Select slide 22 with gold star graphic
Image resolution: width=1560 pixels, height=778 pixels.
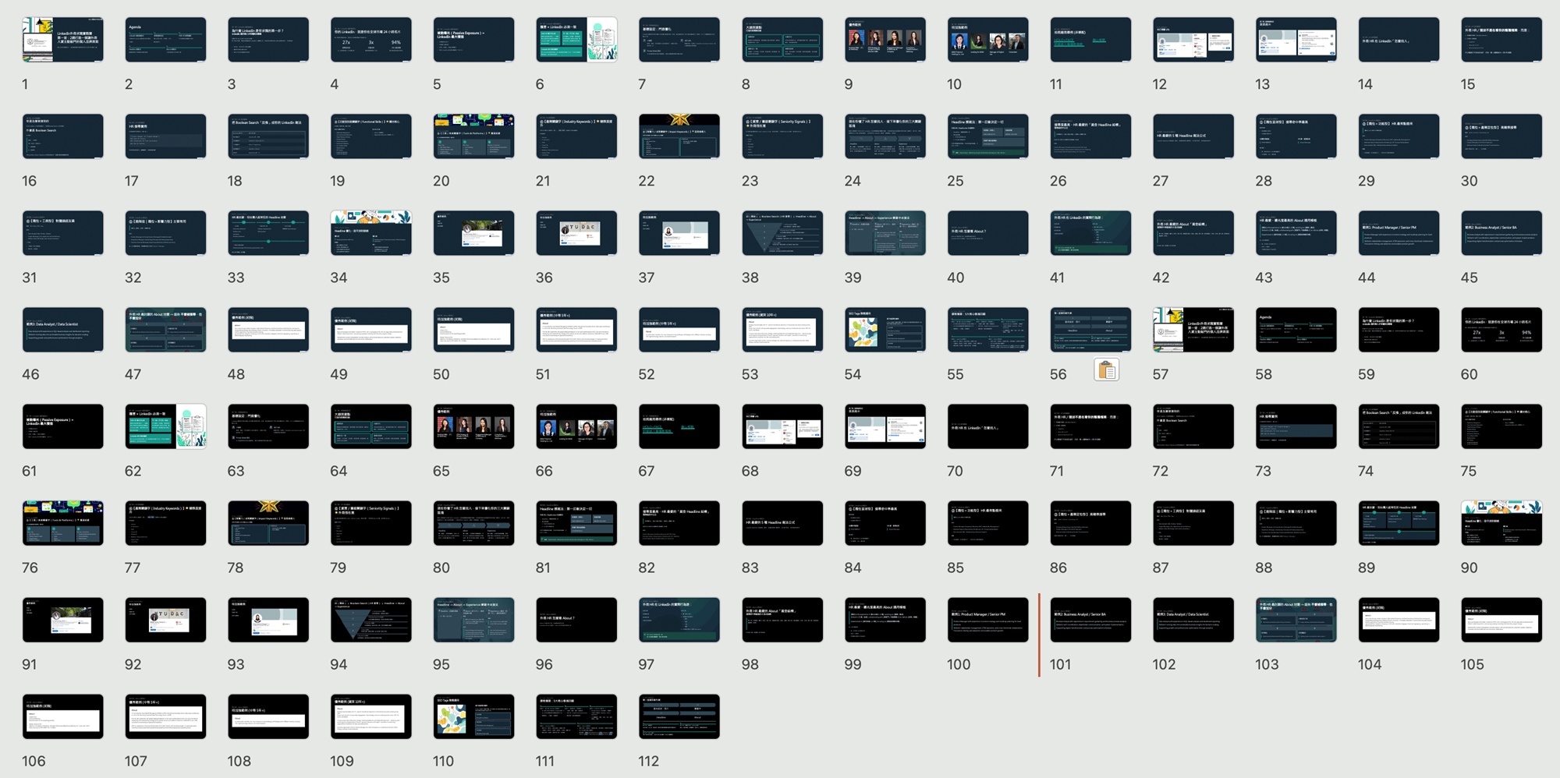[679, 136]
